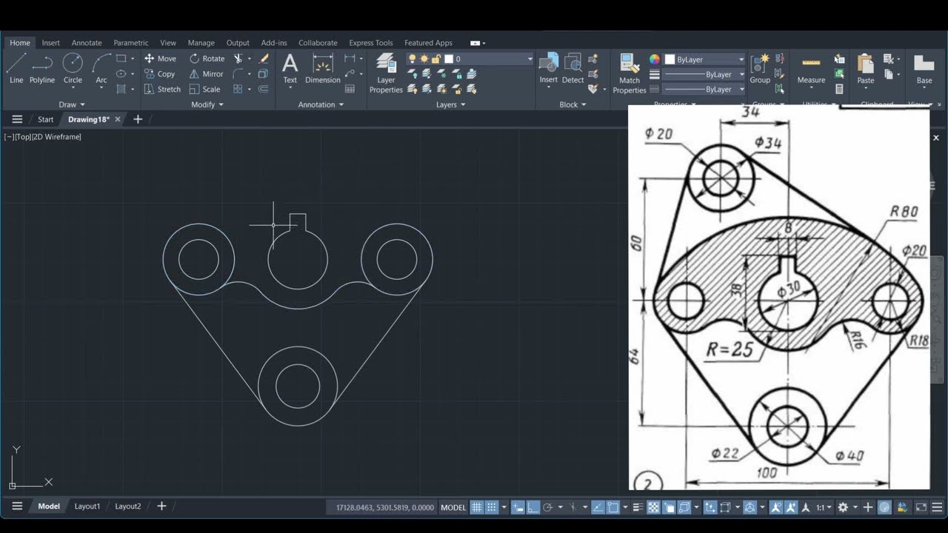Image resolution: width=948 pixels, height=533 pixels.
Task: Switch to the Parametric ribbon tab
Action: 131,43
